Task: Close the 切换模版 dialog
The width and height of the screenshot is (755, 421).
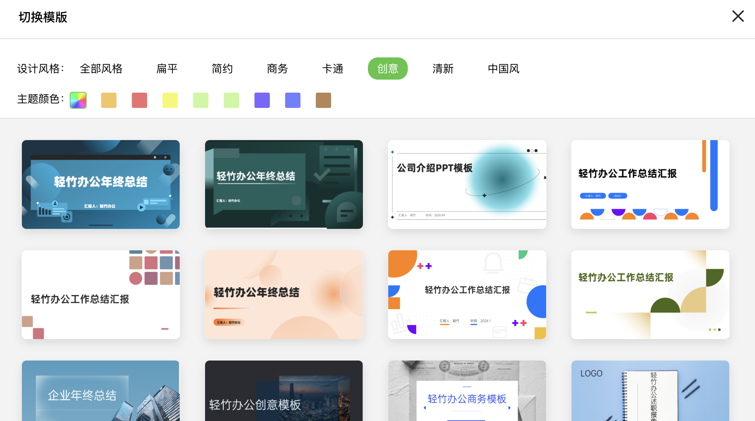Action: pos(738,16)
